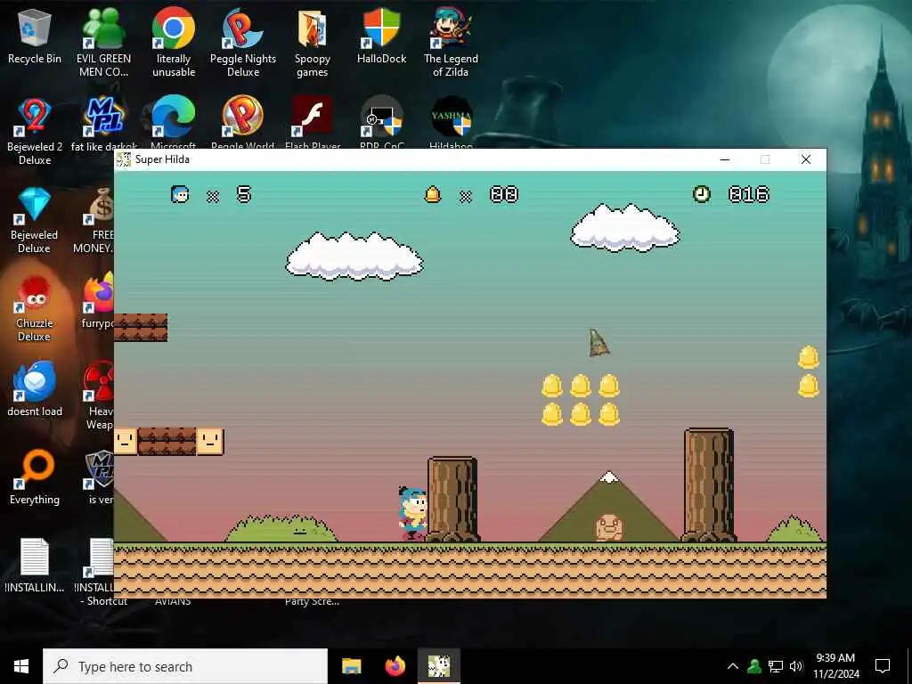Click the Super Hilda title bar icon
Viewport: 912px width, 684px height.
coord(123,159)
